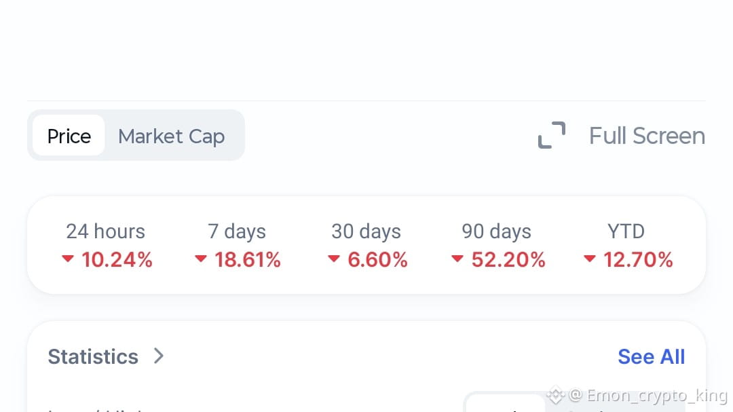Image resolution: width=733 pixels, height=412 pixels.
Task: Click the Binance logo in the watermark
Action: (x=556, y=395)
